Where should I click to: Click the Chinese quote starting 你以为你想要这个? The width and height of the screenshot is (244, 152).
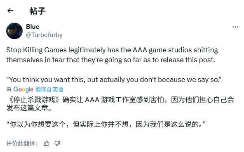[x=106, y=124]
